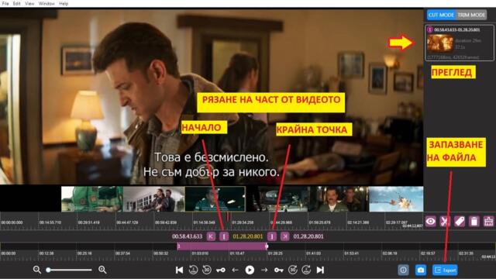This screenshot has height=279, width=496.
Task: Click the start time 00.58.43.633 field
Action: (187, 236)
